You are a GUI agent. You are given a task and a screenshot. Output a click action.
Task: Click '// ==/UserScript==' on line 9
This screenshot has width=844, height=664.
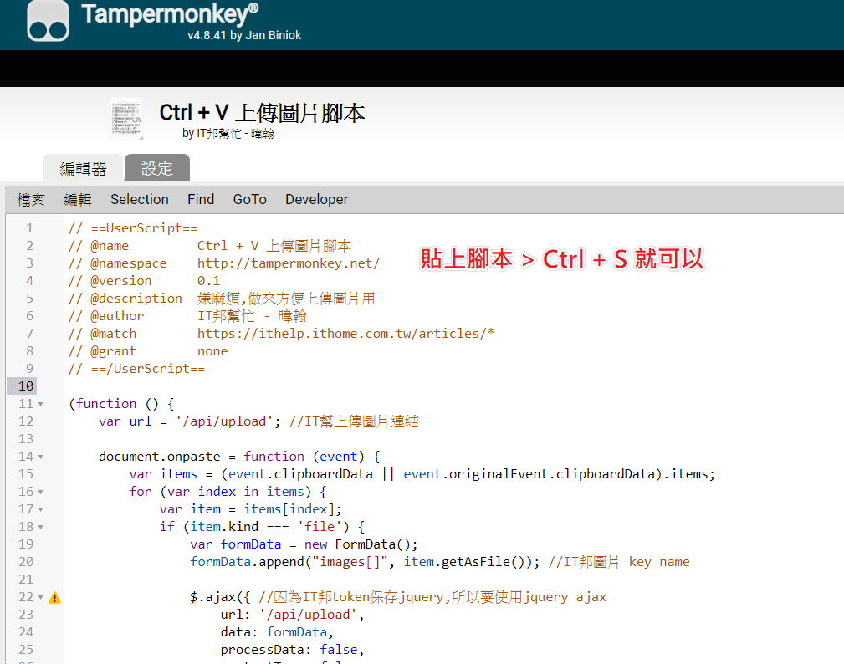(x=136, y=369)
